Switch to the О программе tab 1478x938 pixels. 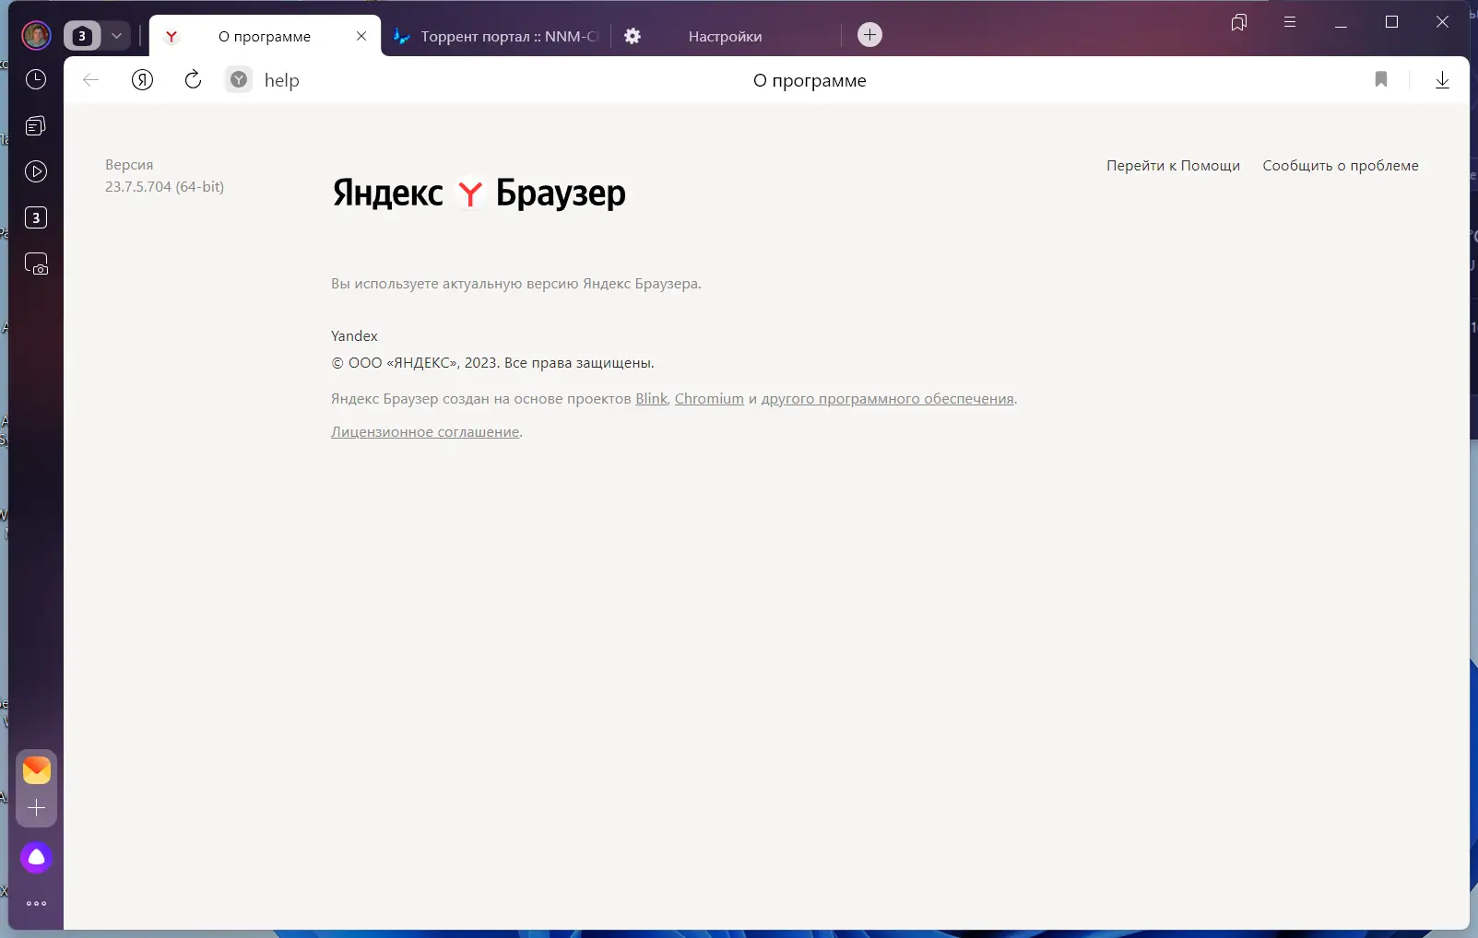coord(265,37)
